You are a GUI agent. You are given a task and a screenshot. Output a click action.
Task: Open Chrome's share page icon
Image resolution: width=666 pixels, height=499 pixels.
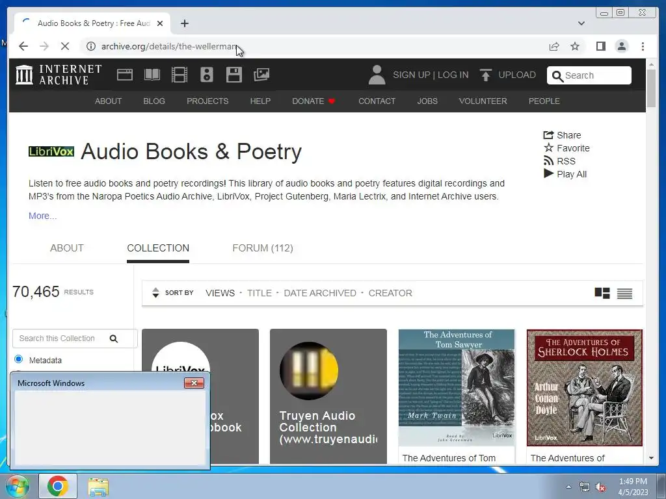(x=554, y=46)
